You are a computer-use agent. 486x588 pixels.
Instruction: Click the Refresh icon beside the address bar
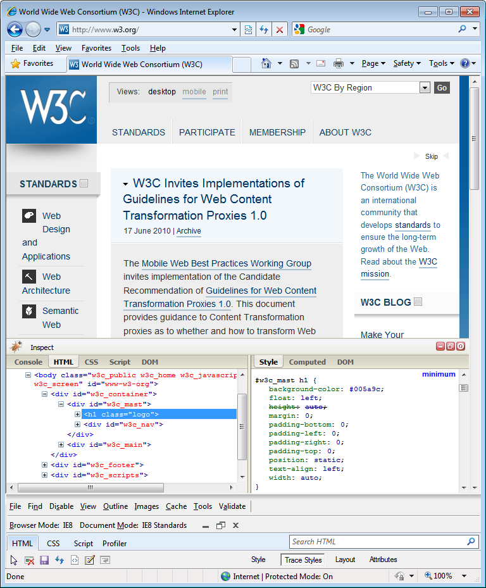click(264, 30)
